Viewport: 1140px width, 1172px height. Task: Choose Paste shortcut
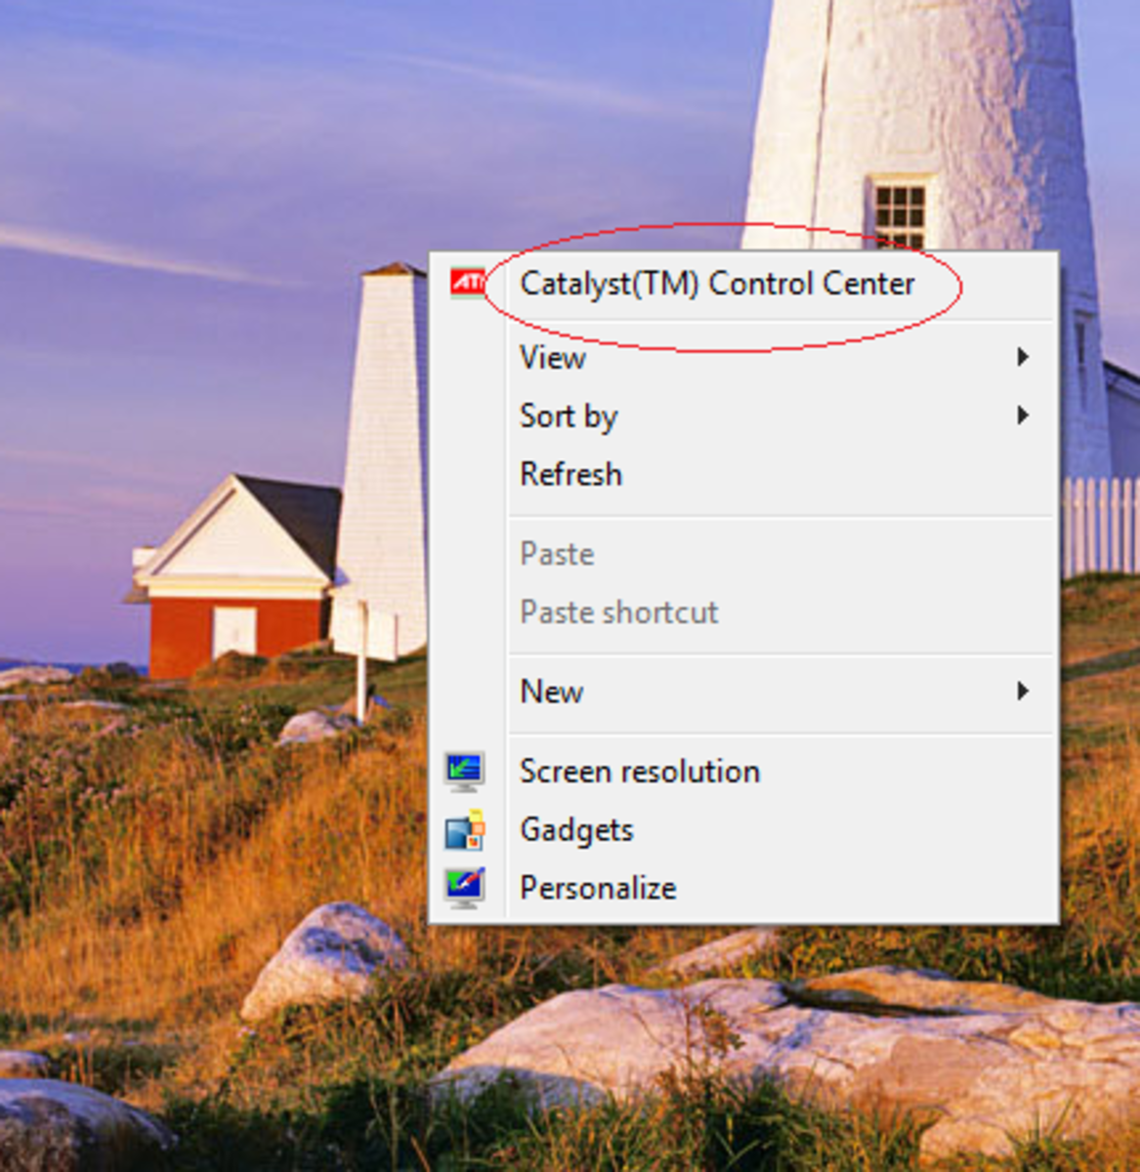pos(619,612)
